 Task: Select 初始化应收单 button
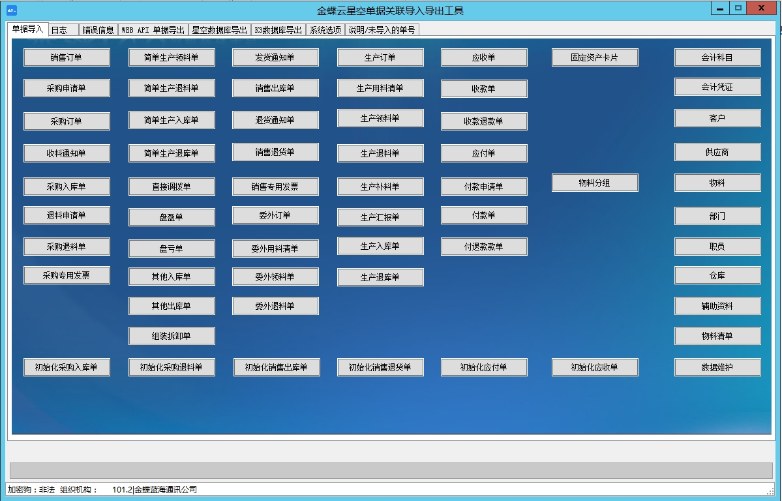(x=594, y=367)
